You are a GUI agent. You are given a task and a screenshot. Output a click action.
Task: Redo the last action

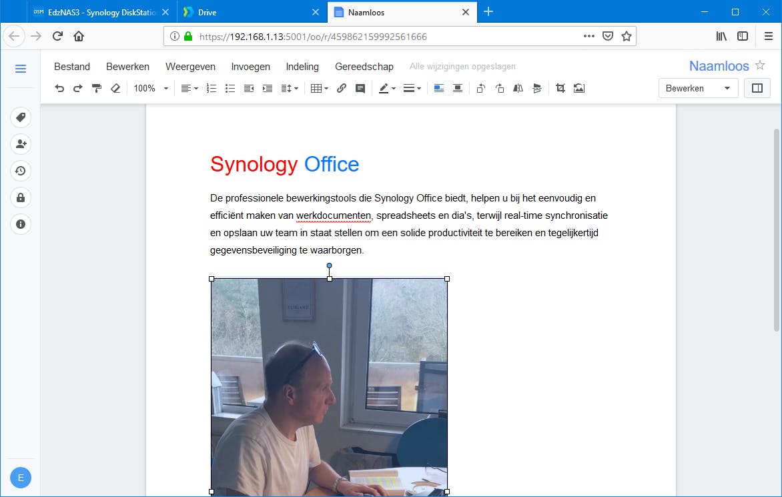78,88
